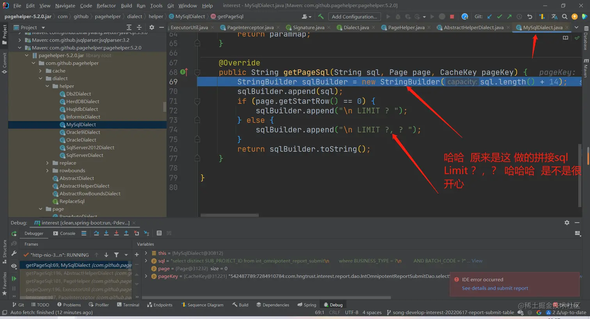Open the Problems tool window

click(x=69, y=305)
